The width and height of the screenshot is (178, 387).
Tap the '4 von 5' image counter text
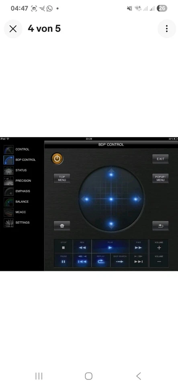pos(44,29)
